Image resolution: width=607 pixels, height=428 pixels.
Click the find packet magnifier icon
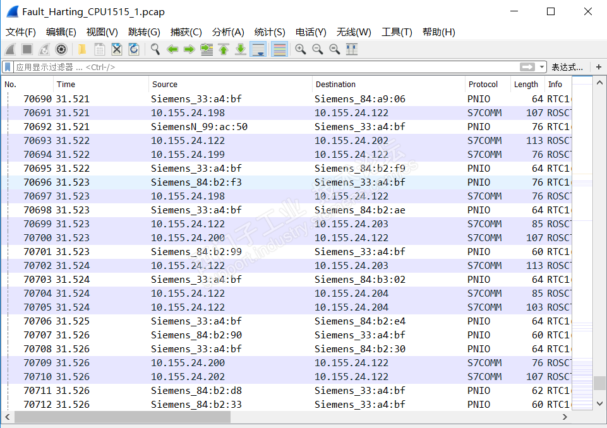point(155,49)
